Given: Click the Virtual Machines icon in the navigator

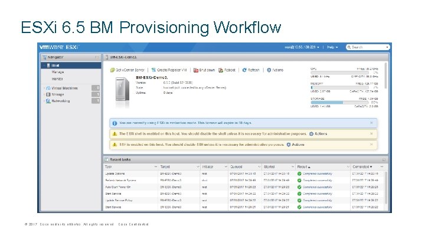Looking at the screenshot, I should (48, 88).
